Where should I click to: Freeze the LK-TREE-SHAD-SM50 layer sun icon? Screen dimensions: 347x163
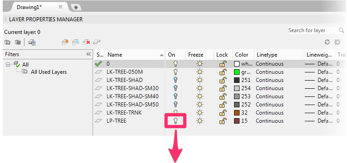tap(200, 105)
